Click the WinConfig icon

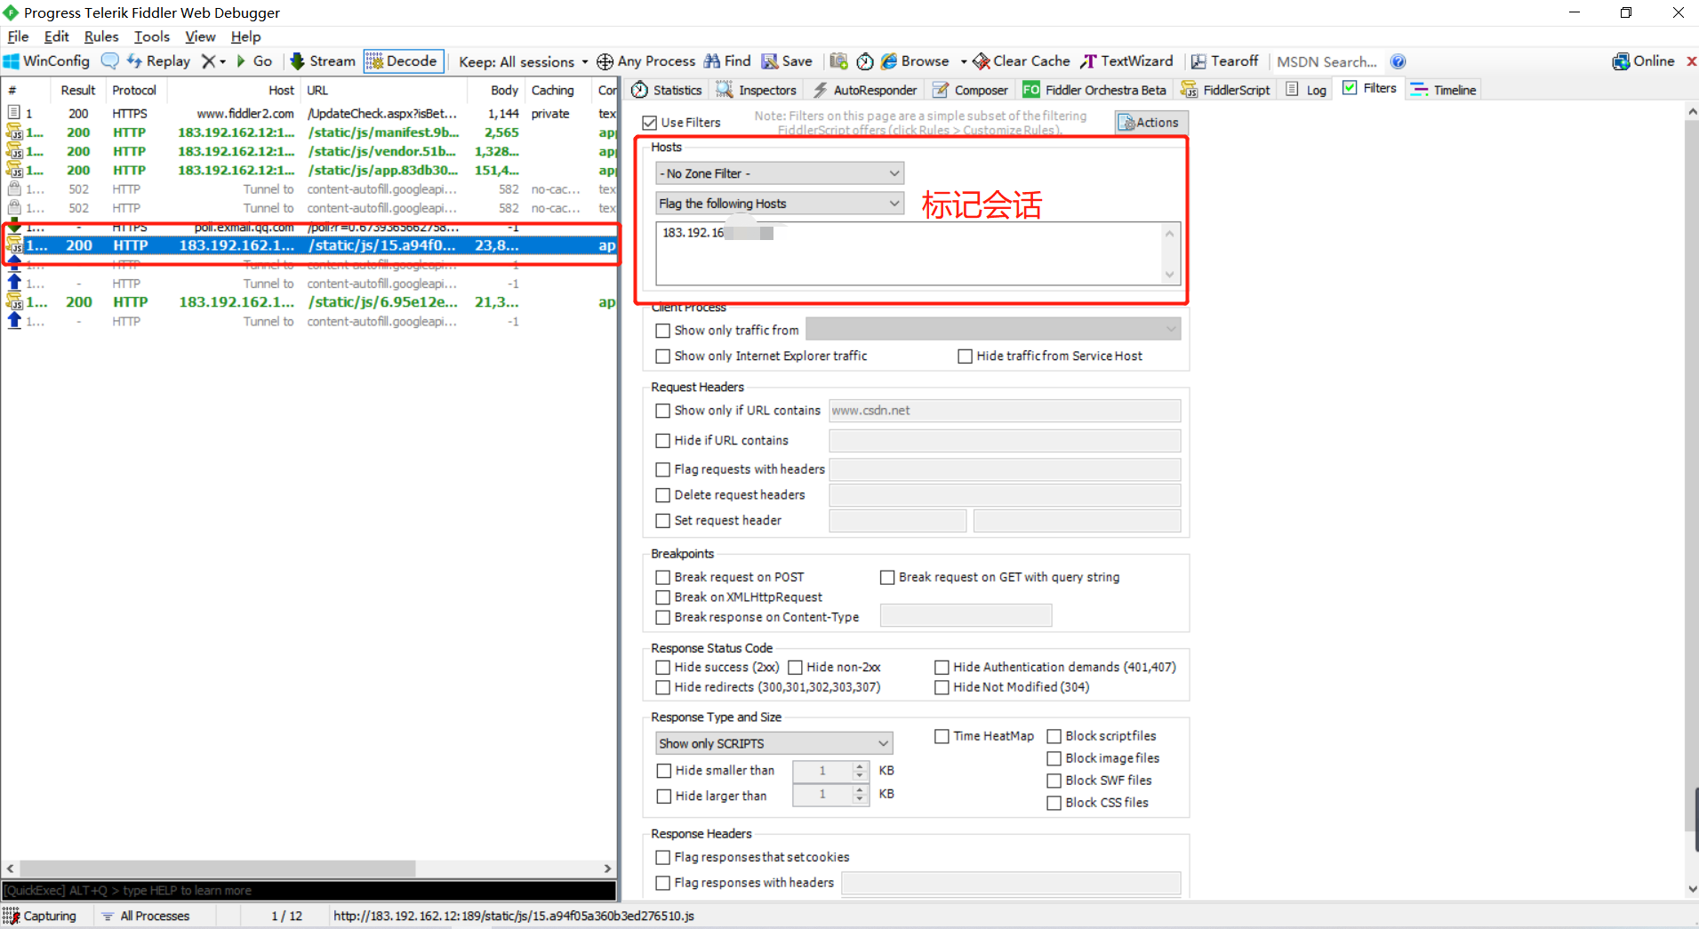pyautogui.click(x=46, y=60)
